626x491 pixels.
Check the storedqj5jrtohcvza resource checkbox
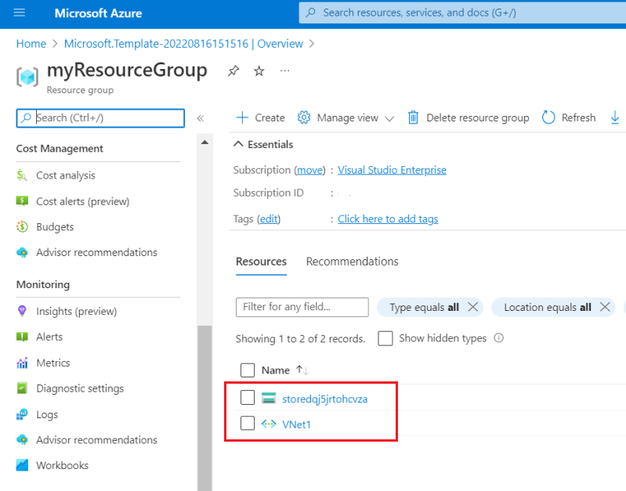coord(248,399)
